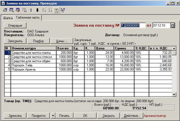This screenshot has height=121, width=180.
Task: Click the move row up arrow icon
Action: pos(31,10)
